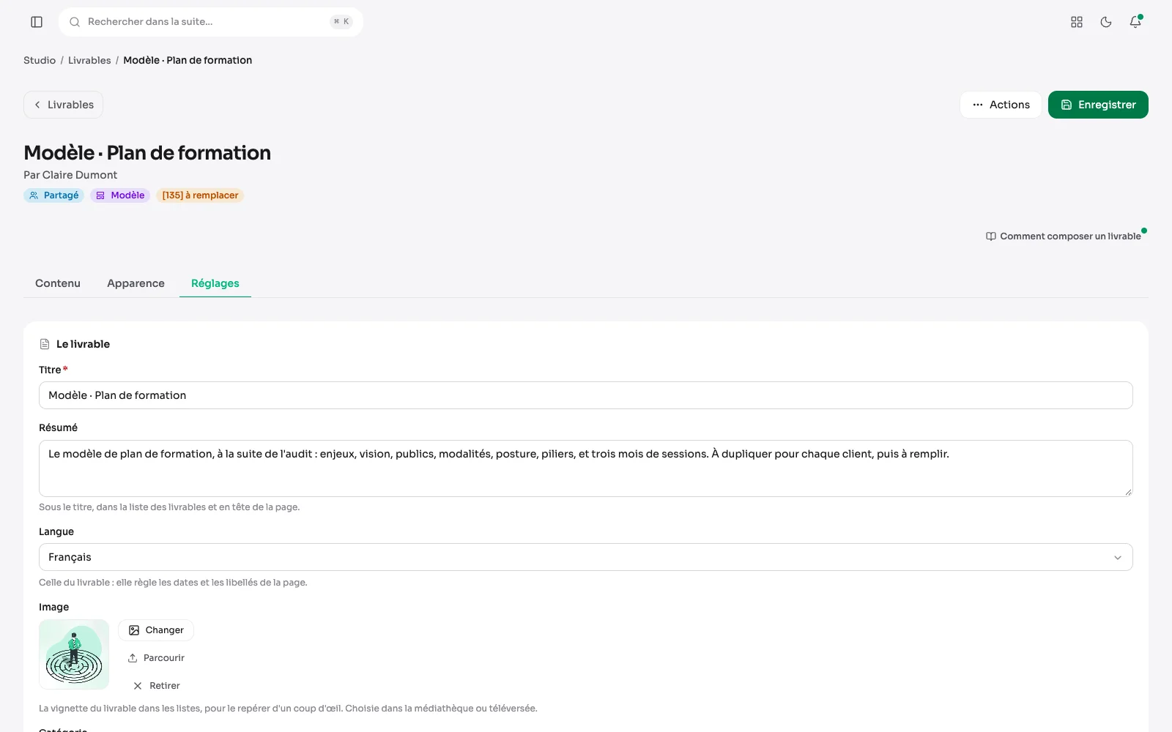Expand the Langue chevron arrow
Viewport: 1172px width, 732px height.
coord(1118,558)
